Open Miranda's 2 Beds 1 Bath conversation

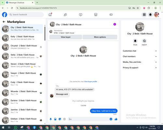pos(22,93)
